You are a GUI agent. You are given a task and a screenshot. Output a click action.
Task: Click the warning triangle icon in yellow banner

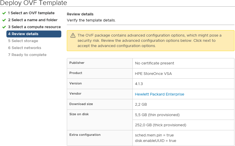pyautogui.click(x=73, y=35)
